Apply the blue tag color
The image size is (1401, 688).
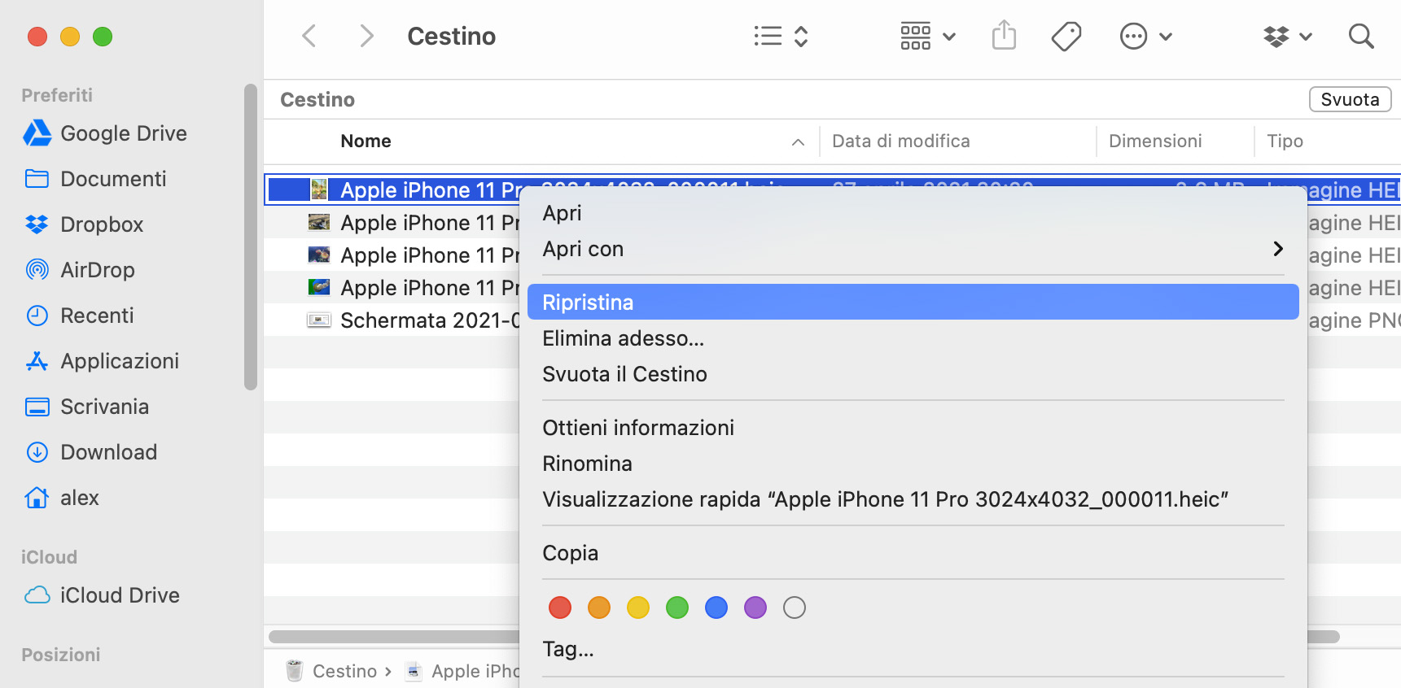point(716,607)
